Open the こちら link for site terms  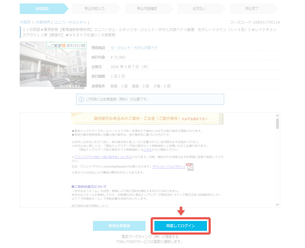click(147, 149)
